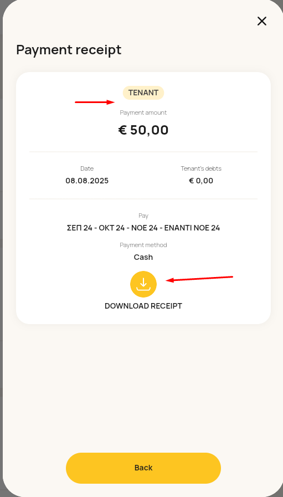Click the red arrow pointing at TENANT badge
Image resolution: width=283 pixels, height=497 pixels.
[x=95, y=102]
